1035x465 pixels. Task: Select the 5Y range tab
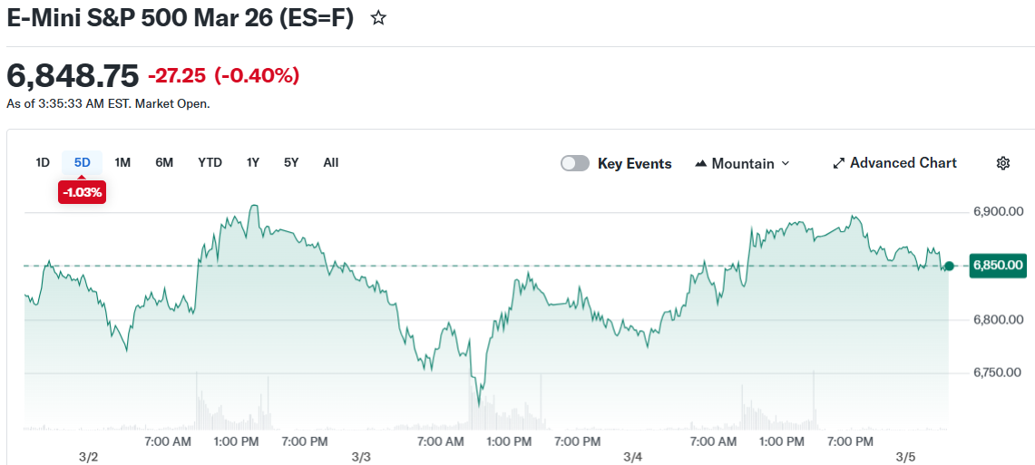coord(291,162)
